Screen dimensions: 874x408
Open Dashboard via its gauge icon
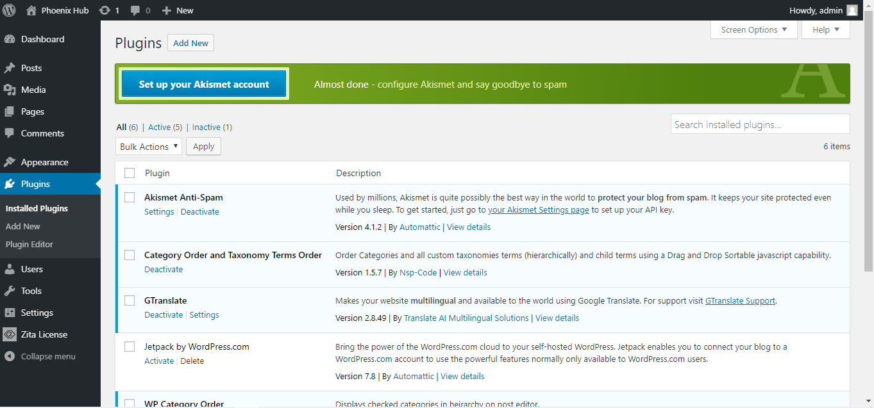10,39
